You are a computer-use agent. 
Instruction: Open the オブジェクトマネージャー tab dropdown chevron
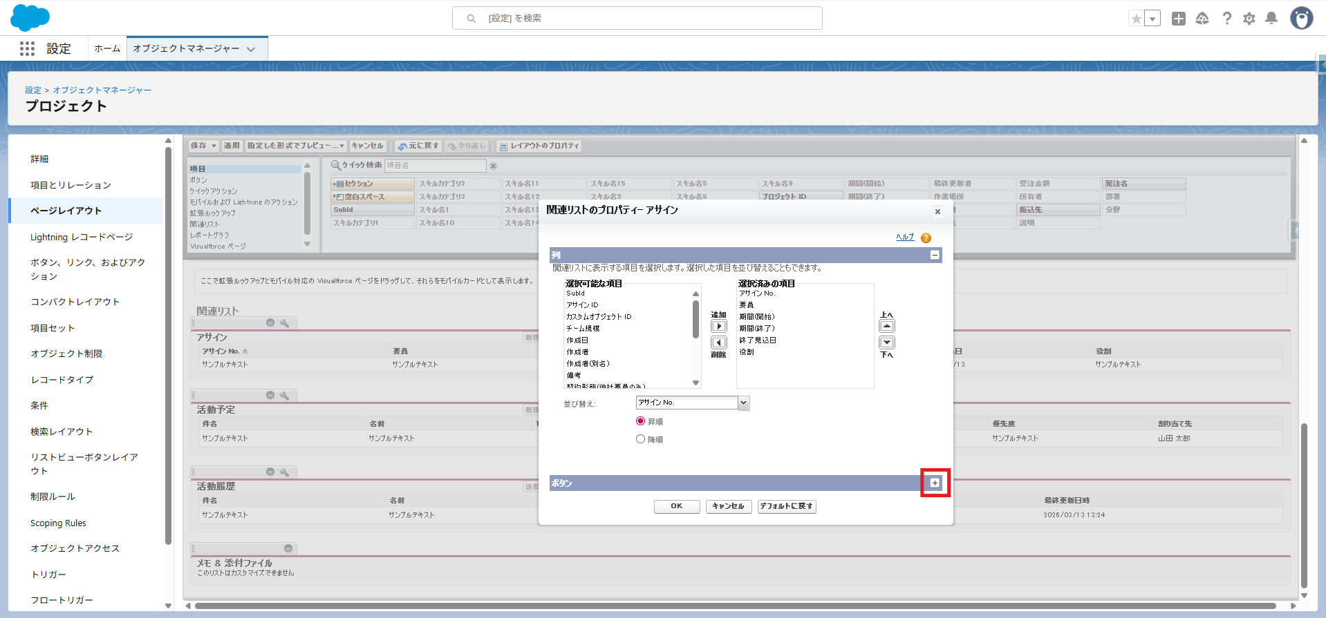pyautogui.click(x=251, y=49)
